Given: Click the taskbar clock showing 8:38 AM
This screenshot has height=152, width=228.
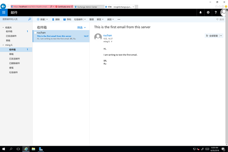Looking at the screenshot, I should click(215, 149).
